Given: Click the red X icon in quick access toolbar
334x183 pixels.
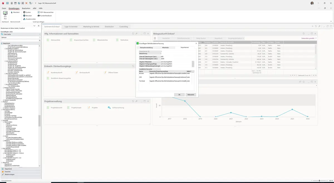Looking at the screenshot, I should pos(26,3).
